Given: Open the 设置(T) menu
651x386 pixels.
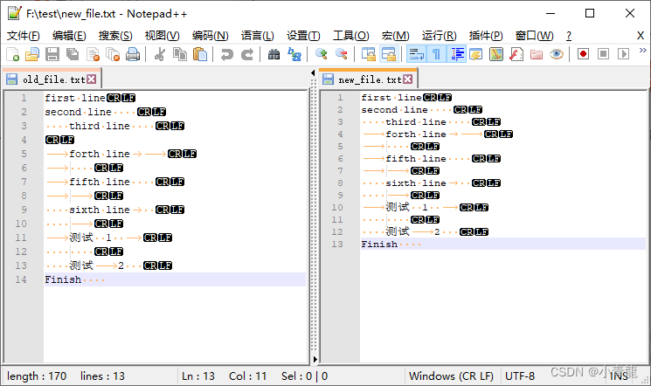Looking at the screenshot, I should point(303,36).
